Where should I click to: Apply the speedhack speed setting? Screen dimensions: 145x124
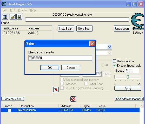[128, 88]
